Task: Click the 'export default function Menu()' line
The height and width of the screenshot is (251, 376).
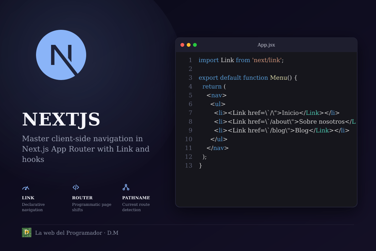Action: click(248, 77)
